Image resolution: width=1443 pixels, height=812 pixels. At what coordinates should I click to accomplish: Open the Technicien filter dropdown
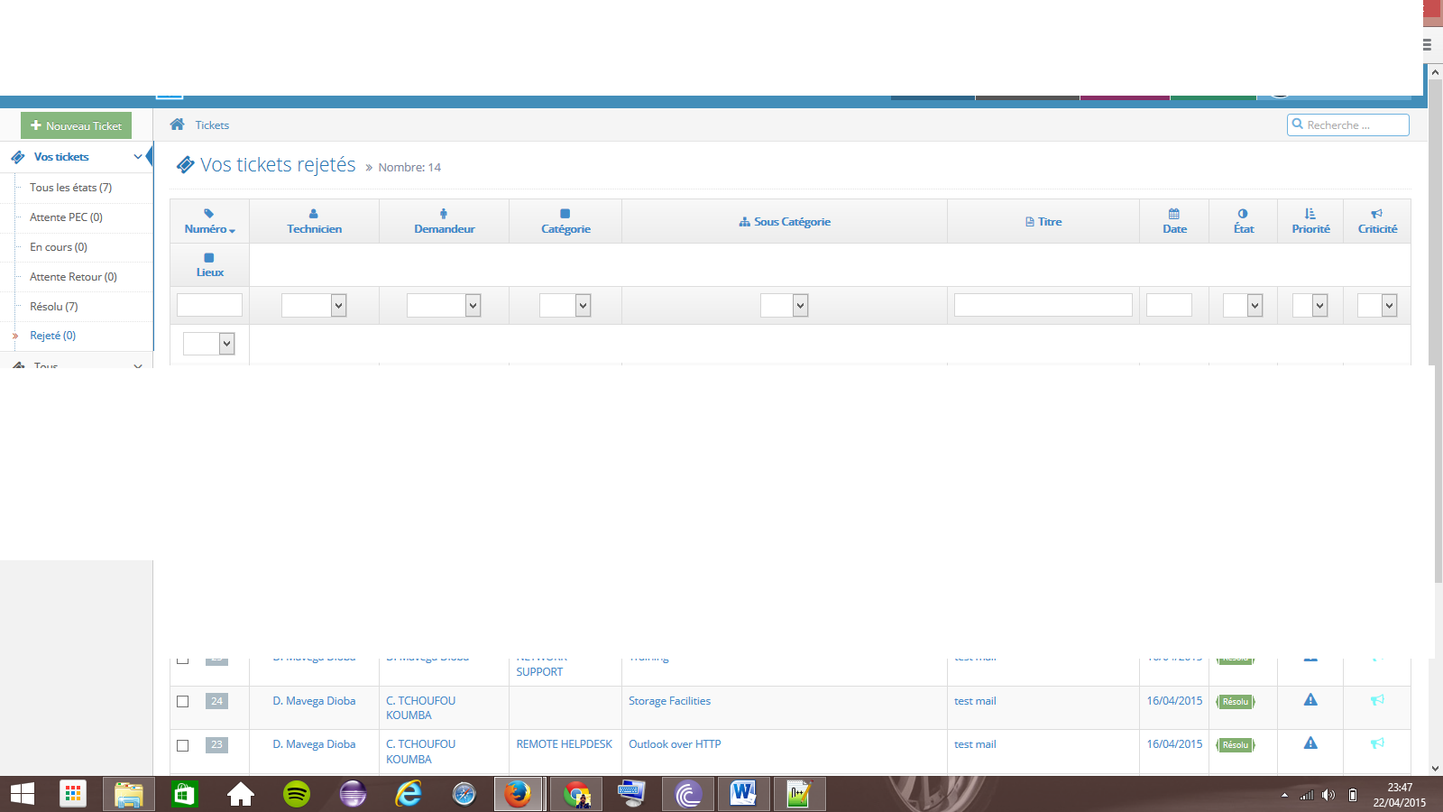point(314,306)
